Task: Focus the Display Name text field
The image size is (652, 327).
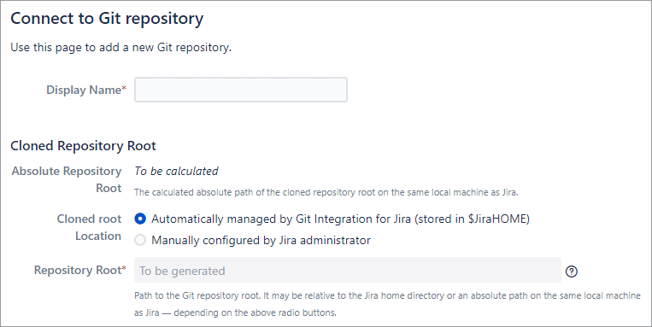Action: click(x=241, y=90)
